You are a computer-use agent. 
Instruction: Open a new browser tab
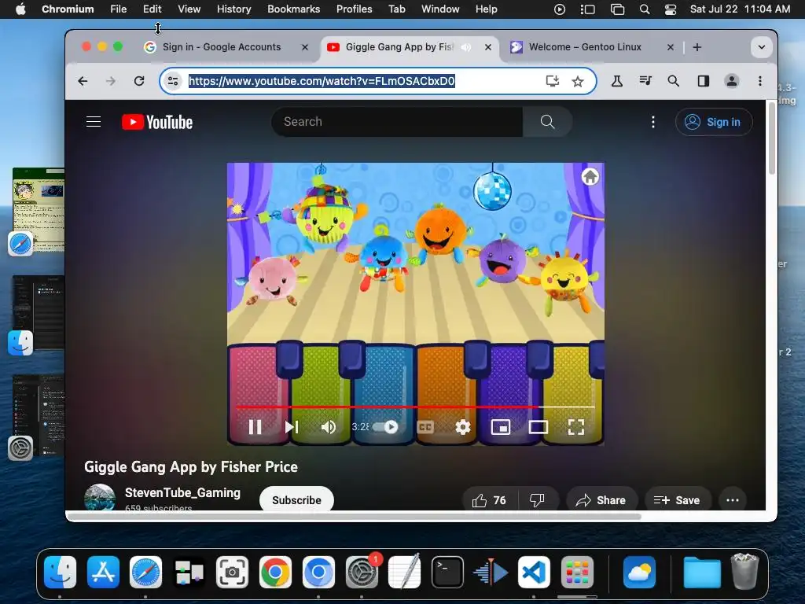697,47
